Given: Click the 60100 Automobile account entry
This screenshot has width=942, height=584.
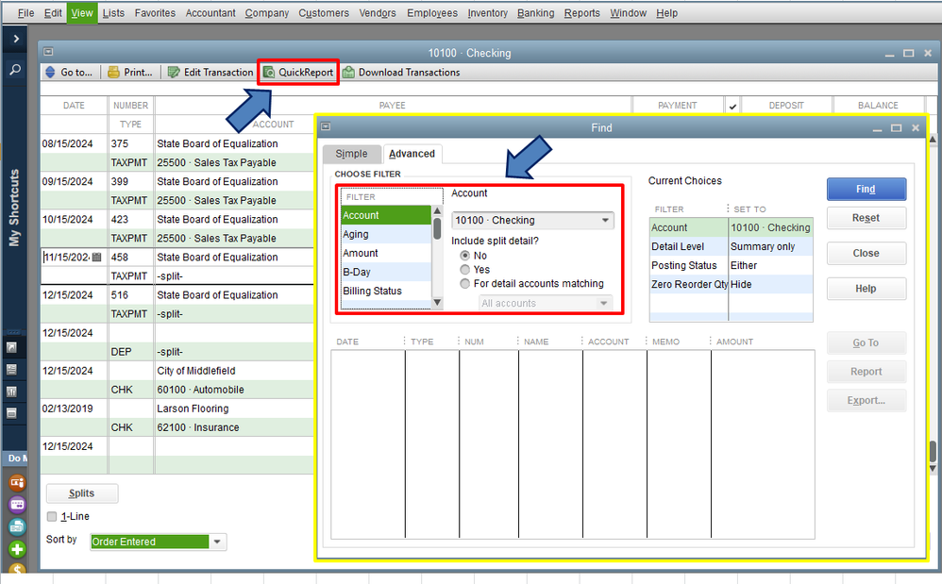Looking at the screenshot, I should pos(201,390).
